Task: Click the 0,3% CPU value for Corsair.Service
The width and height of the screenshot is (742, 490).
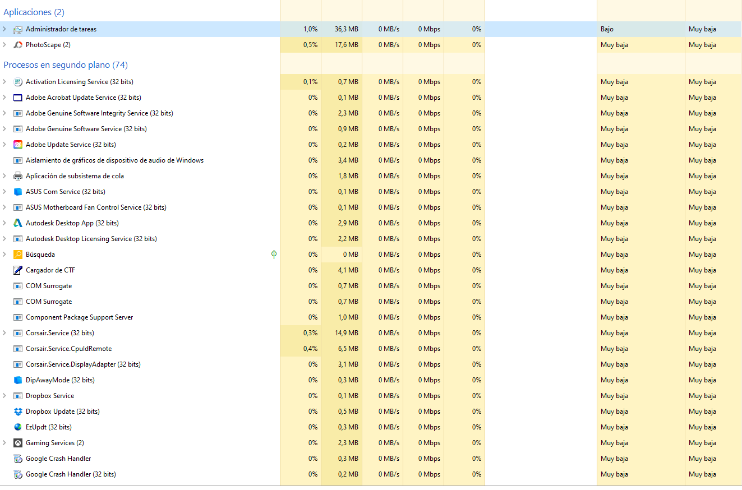Action: (x=310, y=333)
